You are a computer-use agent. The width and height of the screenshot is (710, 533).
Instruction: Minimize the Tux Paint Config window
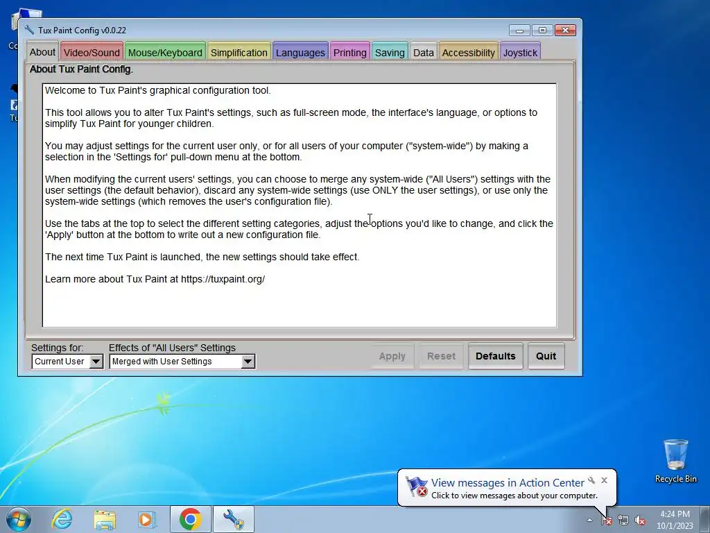pyautogui.click(x=519, y=31)
